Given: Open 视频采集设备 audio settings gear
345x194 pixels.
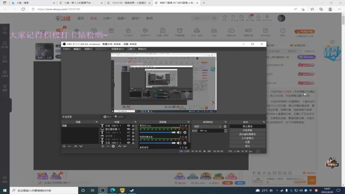Looking at the screenshot, I should click(x=185, y=143).
